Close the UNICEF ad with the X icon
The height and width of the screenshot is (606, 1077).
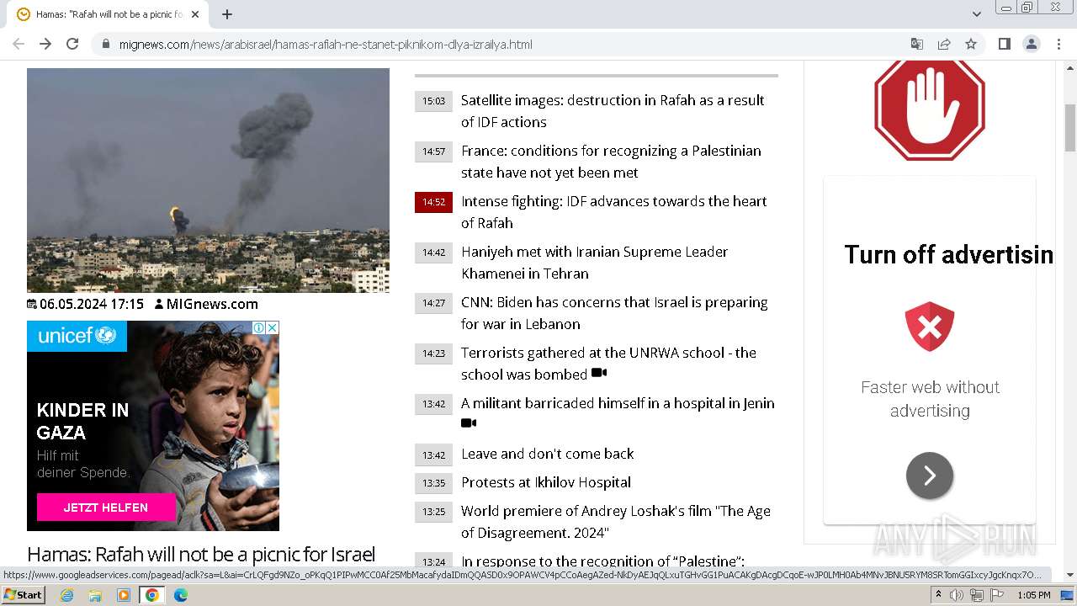point(273,327)
